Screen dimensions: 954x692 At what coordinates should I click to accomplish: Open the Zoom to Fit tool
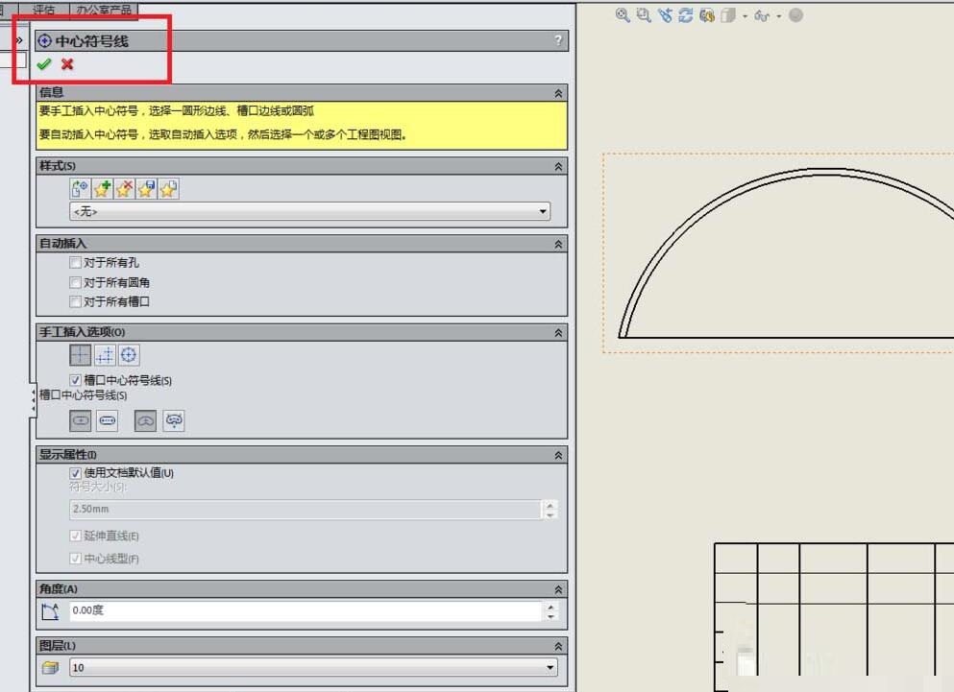pos(619,15)
